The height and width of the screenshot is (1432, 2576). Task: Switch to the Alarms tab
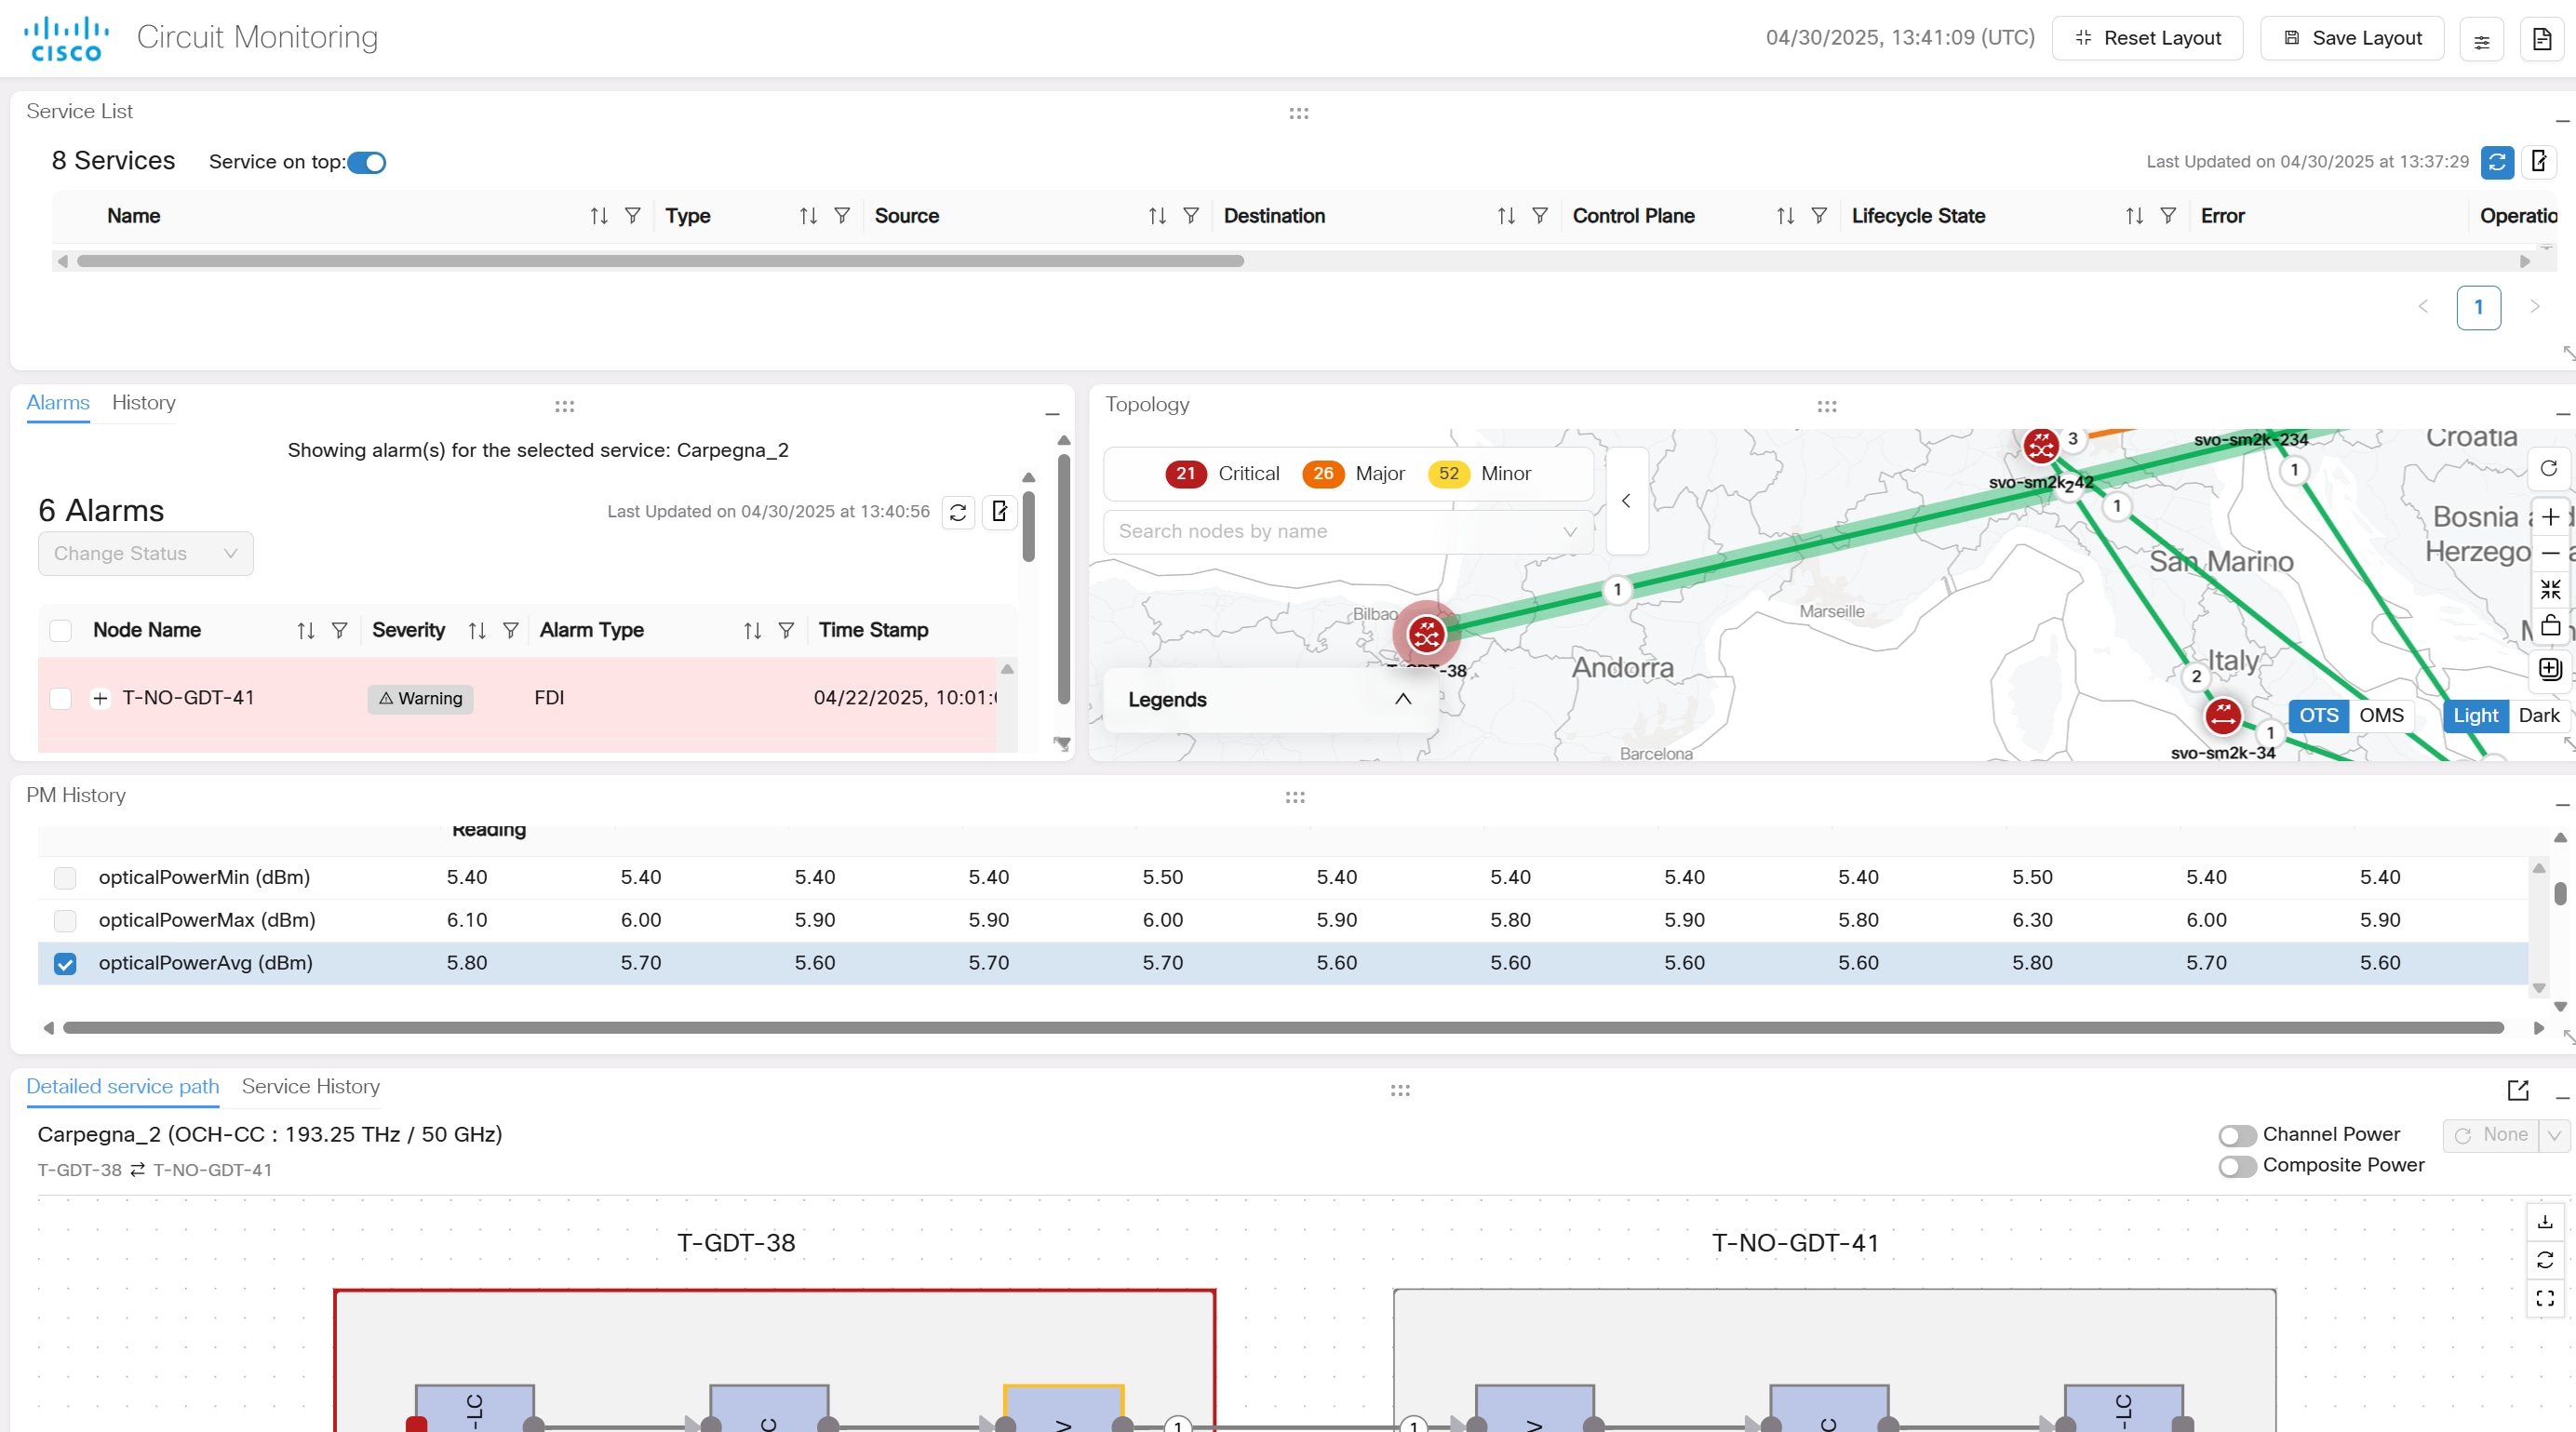coord(58,403)
